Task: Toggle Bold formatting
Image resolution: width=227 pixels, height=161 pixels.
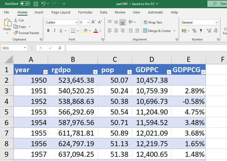Action: pos(48,31)
